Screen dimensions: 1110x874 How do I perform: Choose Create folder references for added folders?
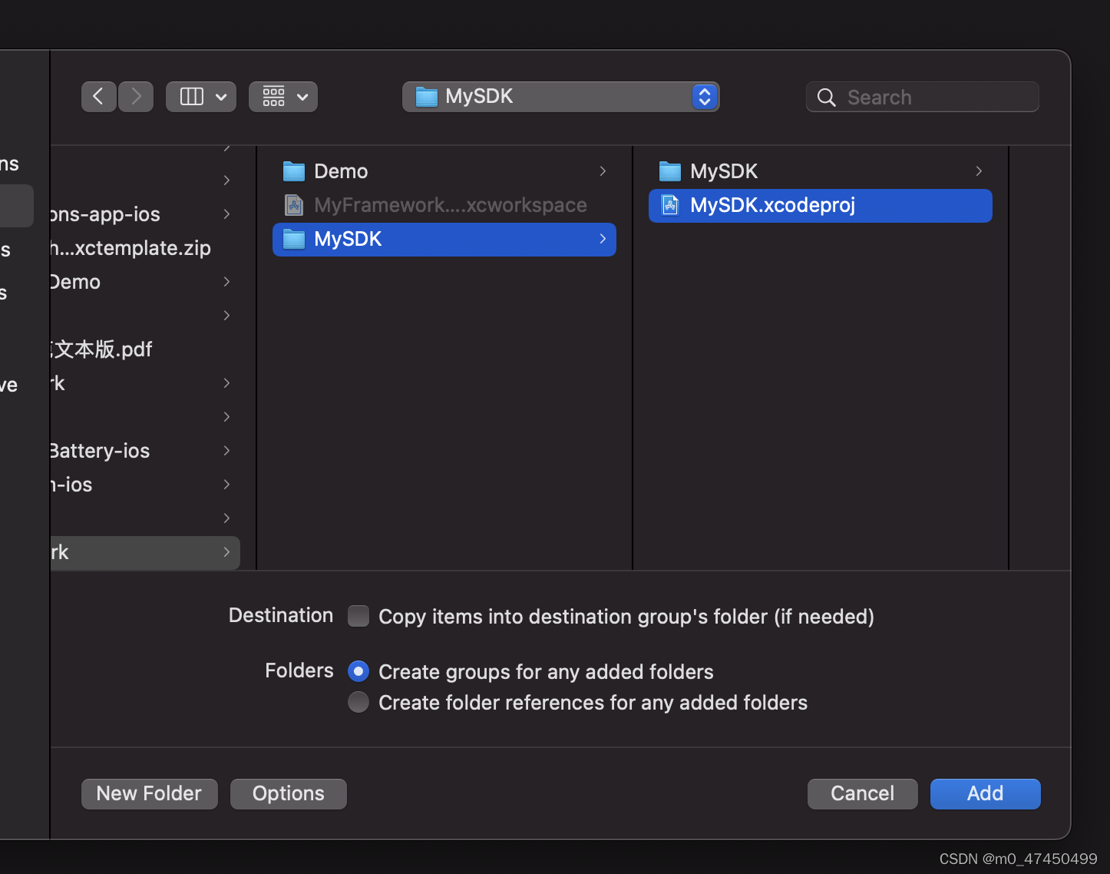358,702
